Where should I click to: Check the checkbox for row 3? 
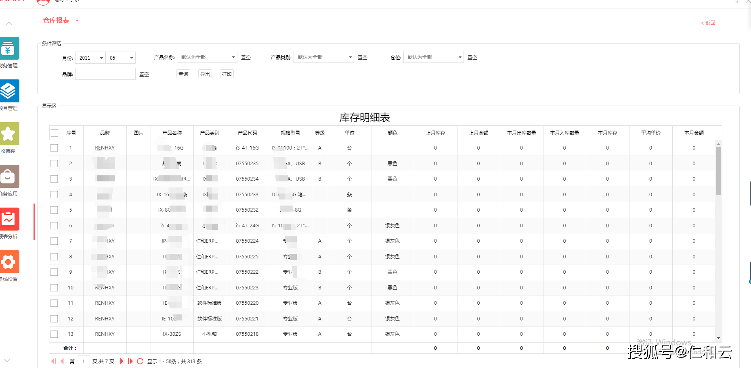[x=54, y=179]
